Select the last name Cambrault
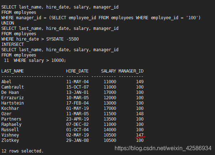Viewport: 215px width, 155px height. (12, 87)
